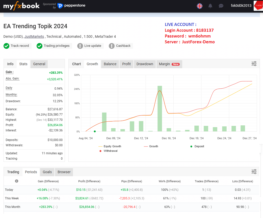Switch to the Stats tab
The image size is (263, 218).
[x=23, y=64]
